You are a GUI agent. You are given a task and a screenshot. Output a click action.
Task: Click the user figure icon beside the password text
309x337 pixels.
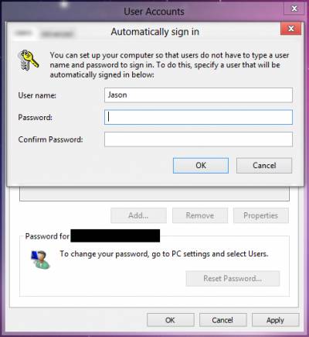pyautogui.click(x=40, y=260)
